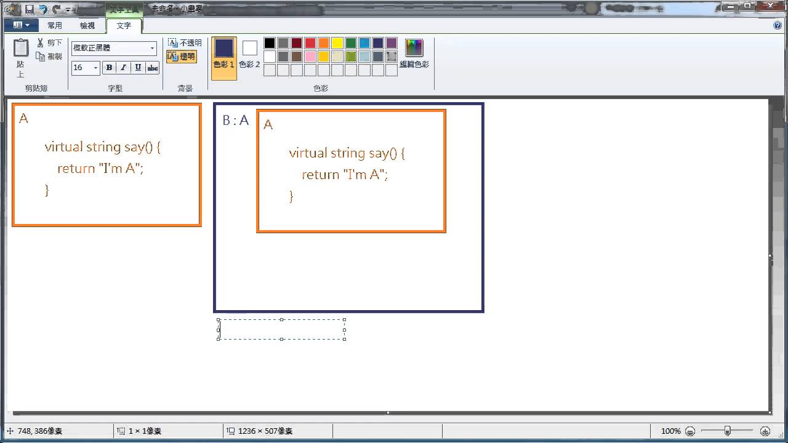Click the "B : A" label on the canvas
Image resolution: width=788 pixels, height=443 pixels.
(x=236, y=121)
